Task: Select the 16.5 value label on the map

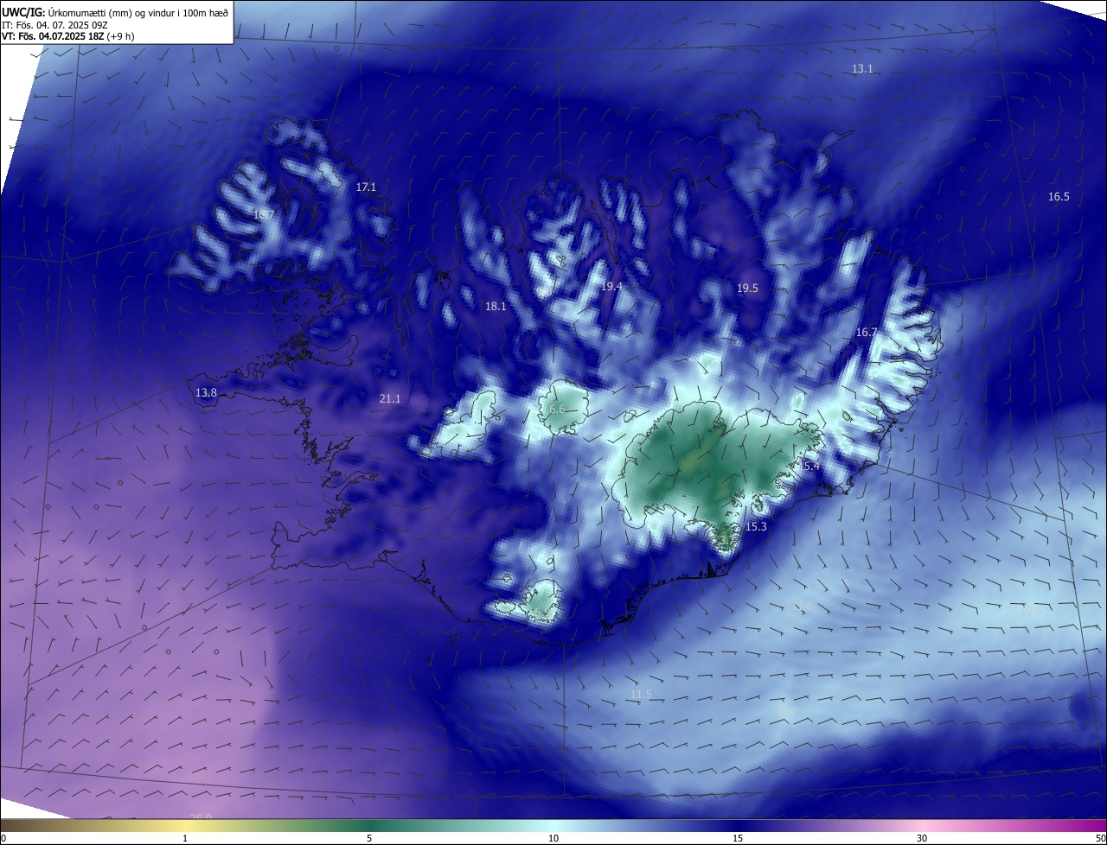Action: coord(1059,197)
